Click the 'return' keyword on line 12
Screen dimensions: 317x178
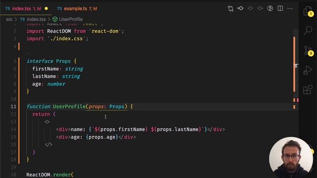pyautogui.click(x=41, y=114)
